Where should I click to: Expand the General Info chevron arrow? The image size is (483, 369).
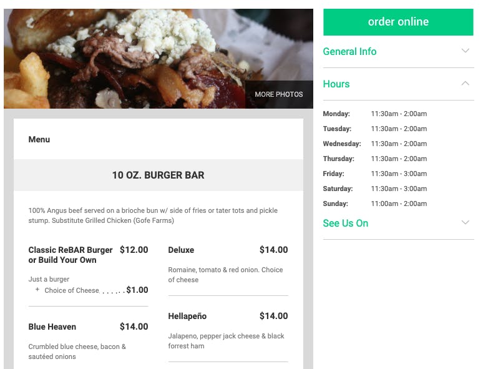[465, 51]
